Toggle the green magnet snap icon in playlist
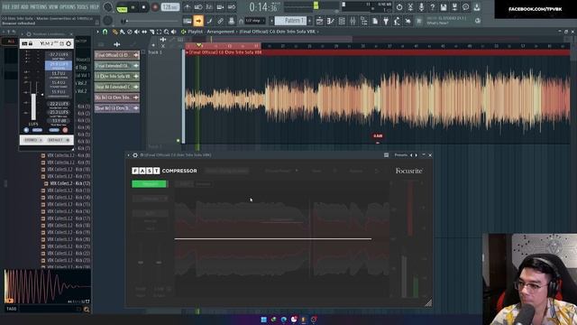 tap(105, 32)
